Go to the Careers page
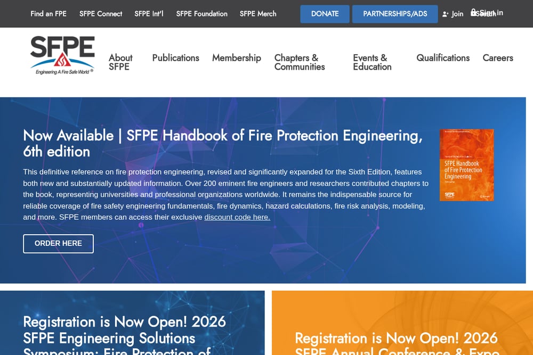 pos(498,57)
